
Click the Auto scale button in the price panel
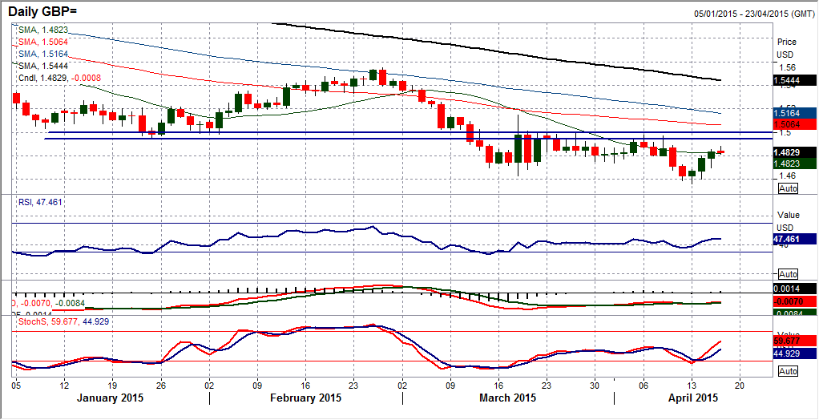tap(789, 188)
